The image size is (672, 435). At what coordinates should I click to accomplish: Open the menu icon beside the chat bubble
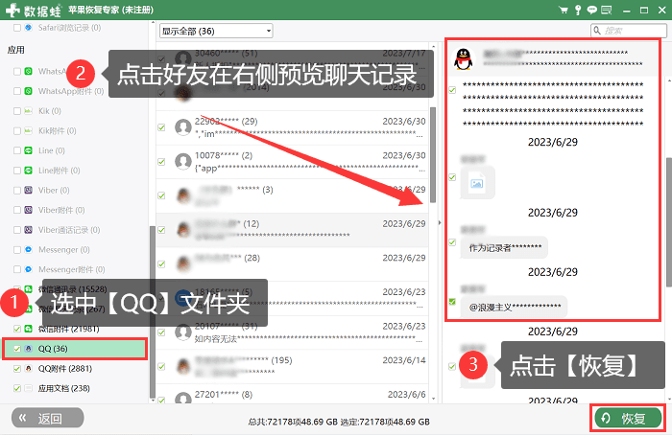607,10
